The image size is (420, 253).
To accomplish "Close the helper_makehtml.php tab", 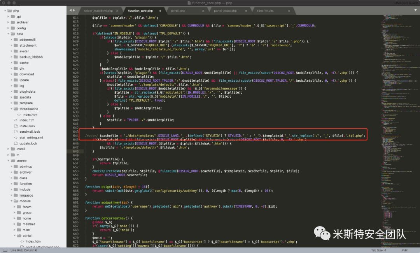I will (x=117, y=11).
